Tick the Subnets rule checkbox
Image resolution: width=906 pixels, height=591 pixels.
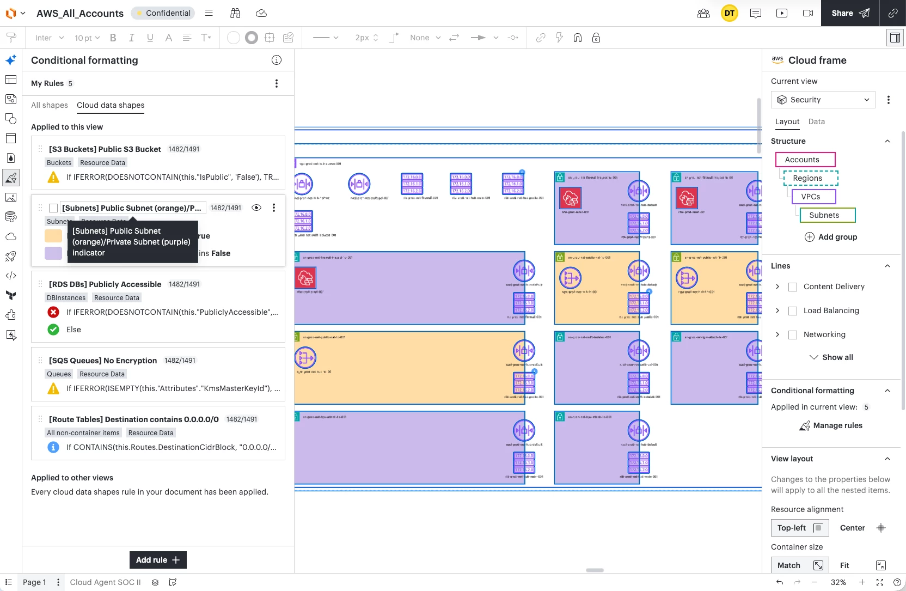pos(53,208)
